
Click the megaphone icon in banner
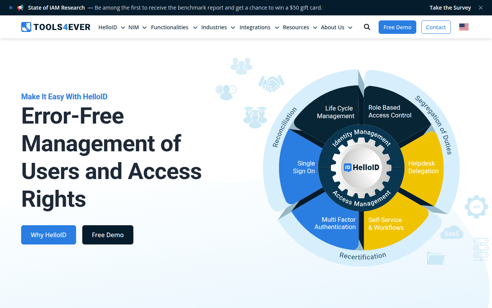(20, 8)
